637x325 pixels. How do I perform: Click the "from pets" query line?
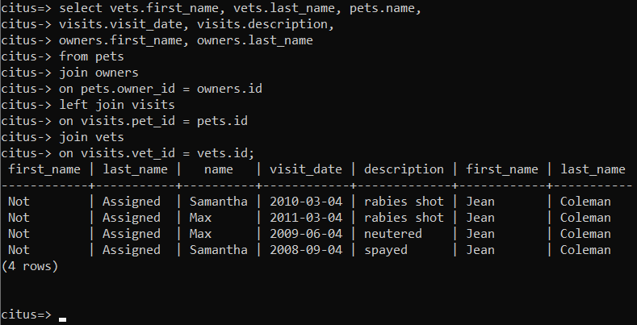tap(91, 56)
